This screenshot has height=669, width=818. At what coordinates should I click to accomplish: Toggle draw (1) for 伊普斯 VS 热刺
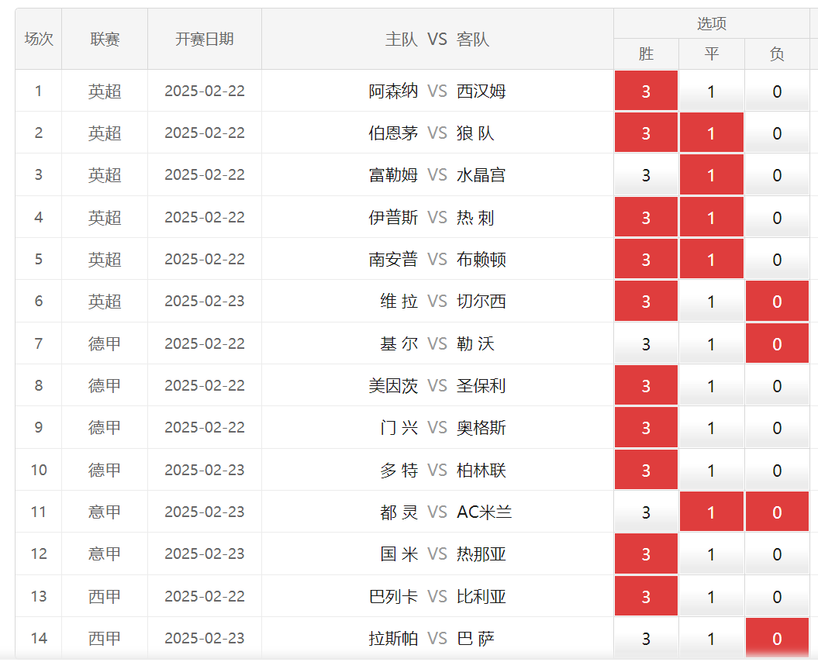click(x=712, y=217)
